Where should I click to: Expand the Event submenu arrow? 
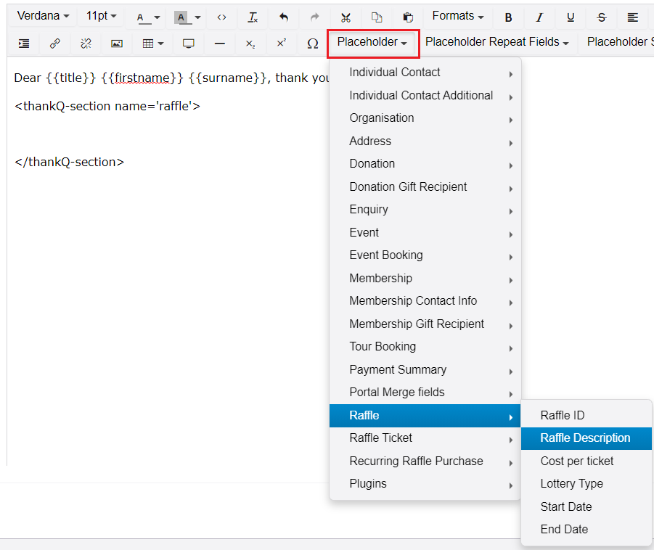pos(510,235)
